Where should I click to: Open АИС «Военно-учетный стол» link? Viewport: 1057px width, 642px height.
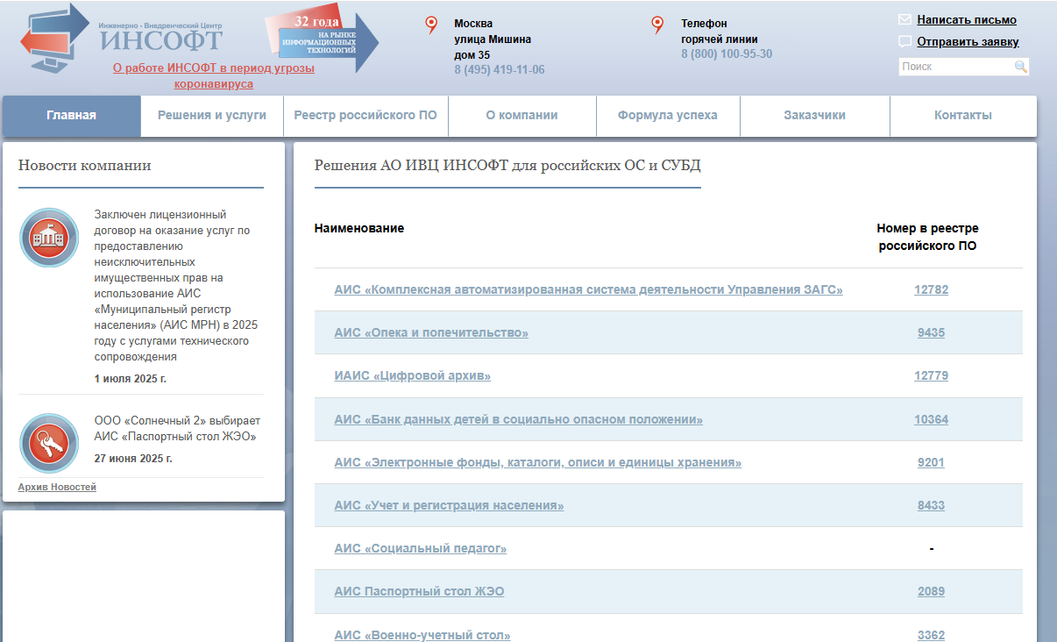(422, 635)
